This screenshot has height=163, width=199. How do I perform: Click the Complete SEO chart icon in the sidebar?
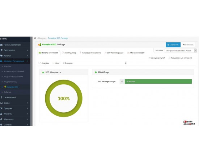[5, 87]
